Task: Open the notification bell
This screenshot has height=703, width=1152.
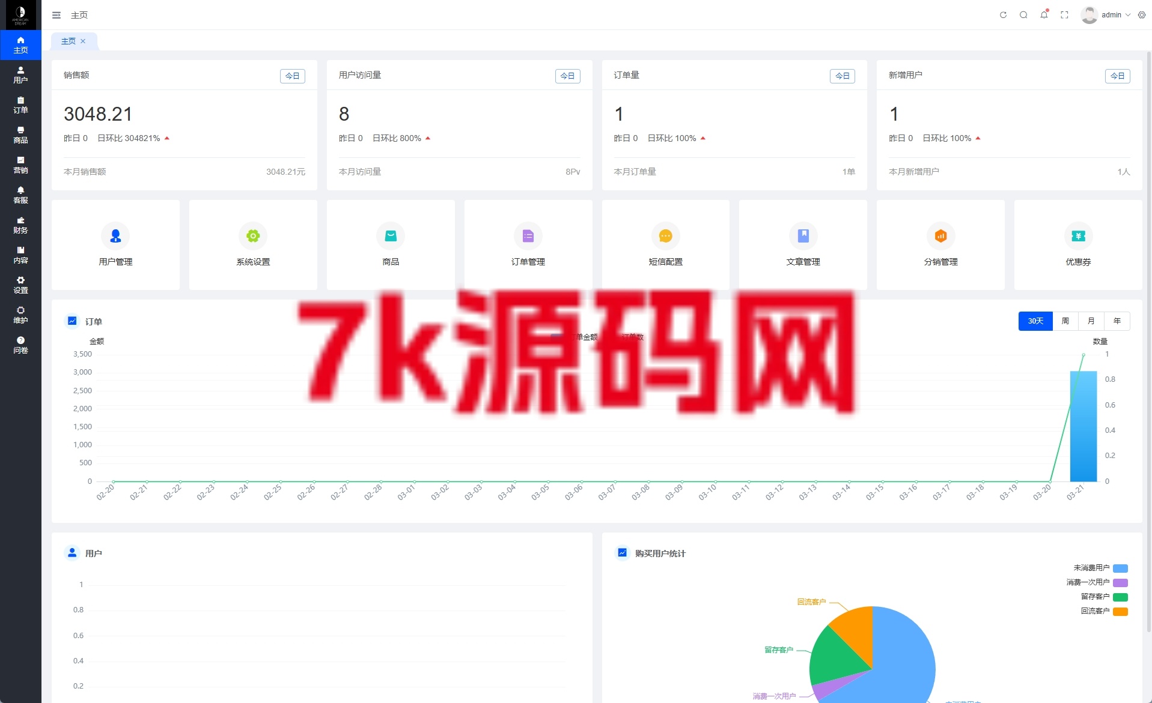Action: coord(1044,15)
